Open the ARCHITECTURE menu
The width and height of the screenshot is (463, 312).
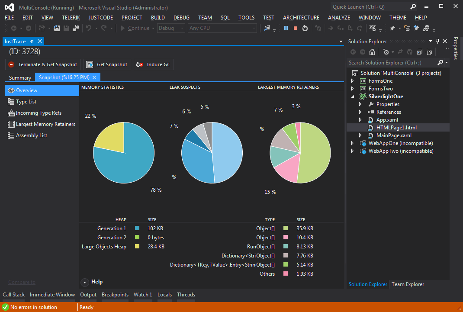[x=301, y=18]
